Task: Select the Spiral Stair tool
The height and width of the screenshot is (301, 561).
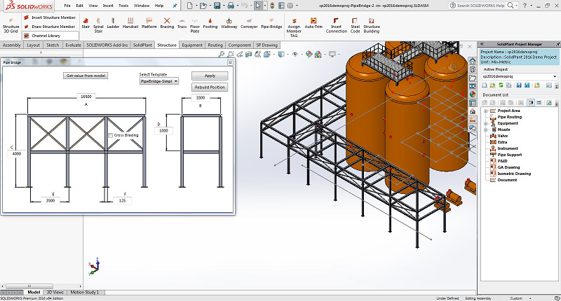Action: 98,25
